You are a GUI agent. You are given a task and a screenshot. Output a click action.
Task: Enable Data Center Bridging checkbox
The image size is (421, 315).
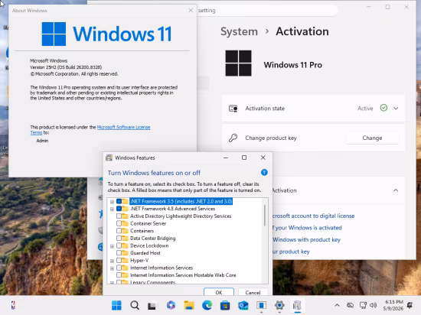[119, 238]
